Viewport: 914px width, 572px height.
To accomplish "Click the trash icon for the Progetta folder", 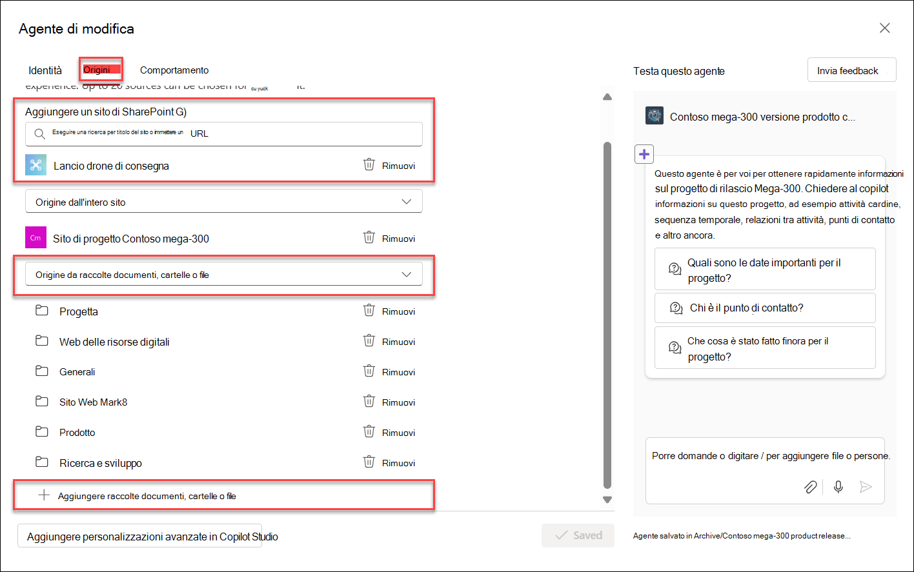I will pos(369,311).
